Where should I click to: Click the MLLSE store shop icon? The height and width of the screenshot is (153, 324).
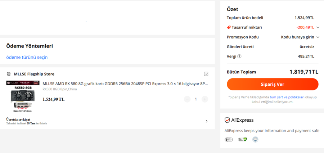[x=9, y=74]
